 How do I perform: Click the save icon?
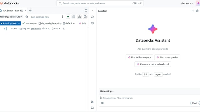pos(85,16)
